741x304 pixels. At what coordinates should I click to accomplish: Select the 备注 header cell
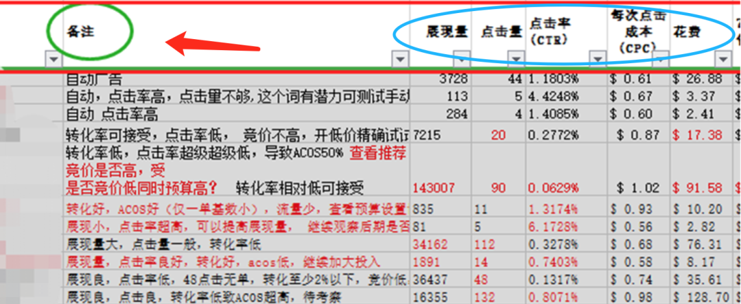tap(236, 36)
